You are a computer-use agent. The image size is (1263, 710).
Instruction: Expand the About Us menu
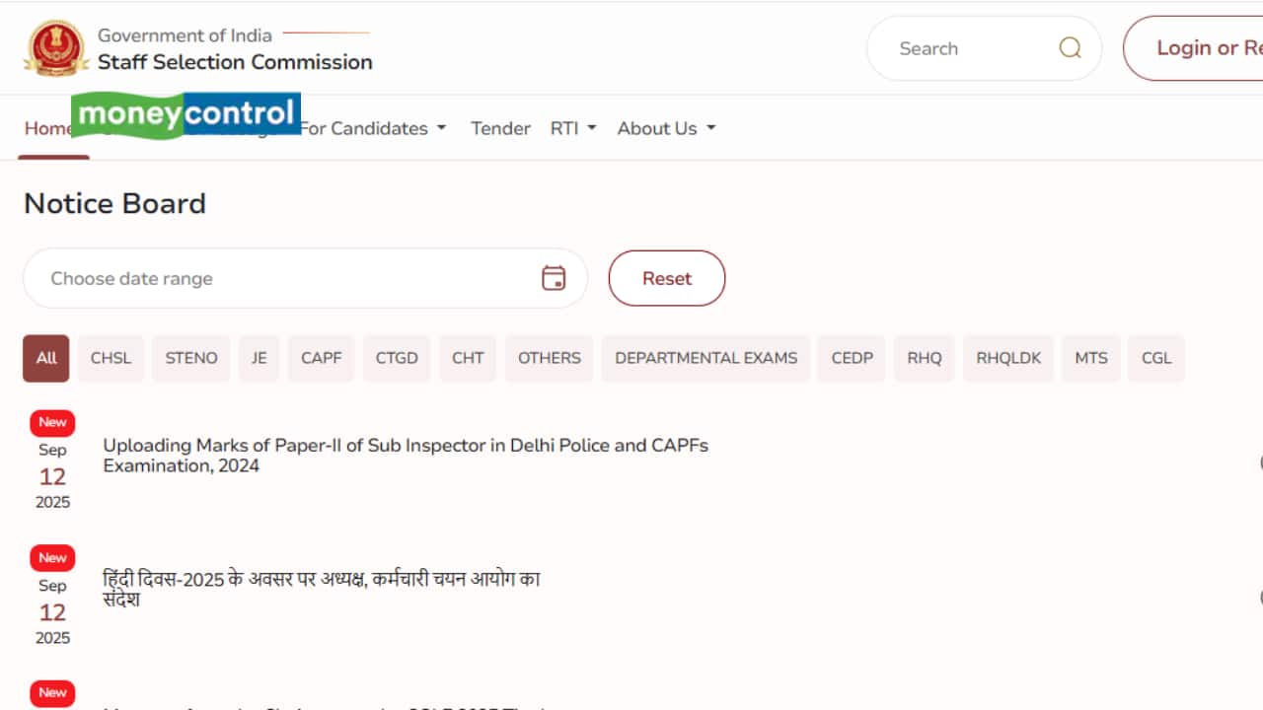click(x=666, y=128)
